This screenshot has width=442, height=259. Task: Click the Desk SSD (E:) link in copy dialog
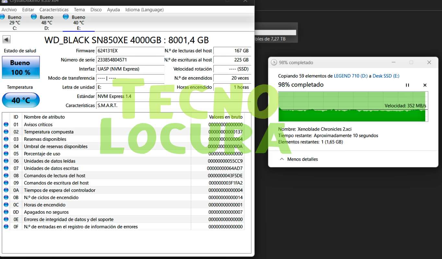pos(386,76)
